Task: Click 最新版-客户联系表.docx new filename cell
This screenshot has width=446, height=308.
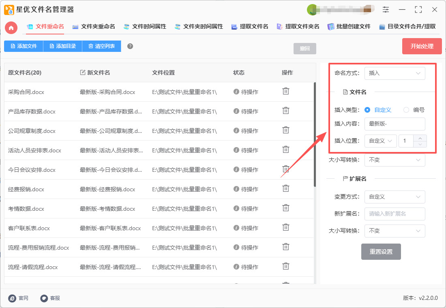Action: [110, 229]
